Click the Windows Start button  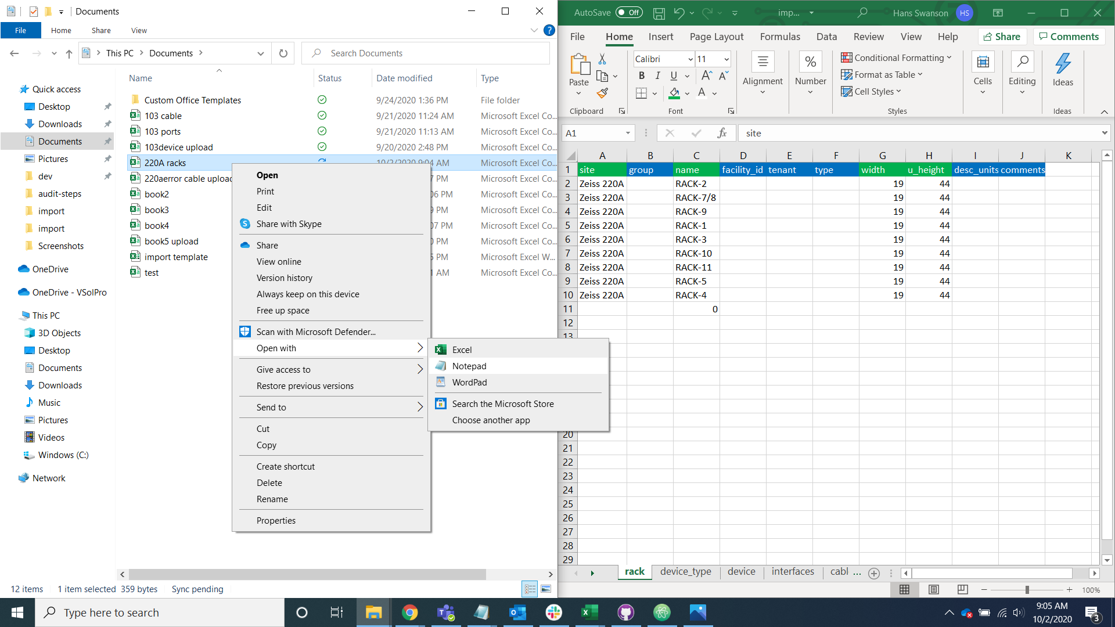click(17, 612)
